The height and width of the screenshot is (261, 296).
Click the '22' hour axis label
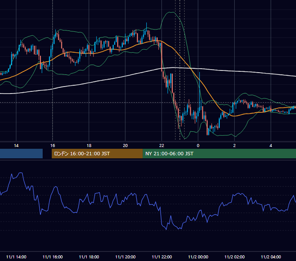click(x=161, y=146)
